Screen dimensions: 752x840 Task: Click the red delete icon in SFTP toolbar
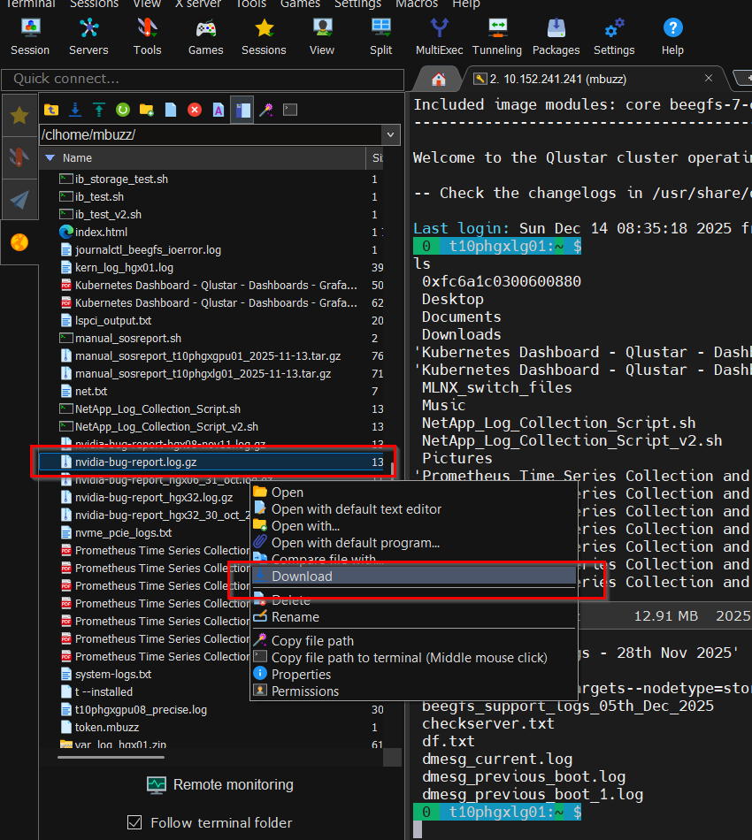(x=195, y=110)
